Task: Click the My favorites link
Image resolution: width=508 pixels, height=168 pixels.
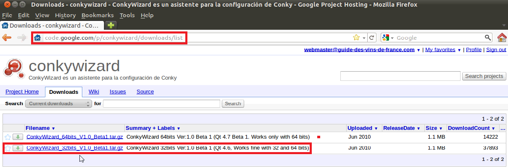Action: click(x=440, y=49)
